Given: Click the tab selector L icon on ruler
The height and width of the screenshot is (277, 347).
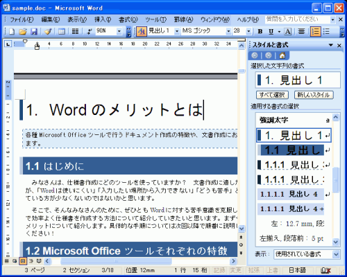Looking at the screenshot, I should click(8, 44).
